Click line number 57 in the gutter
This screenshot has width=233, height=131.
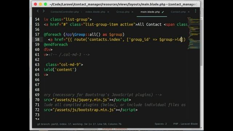37,35
